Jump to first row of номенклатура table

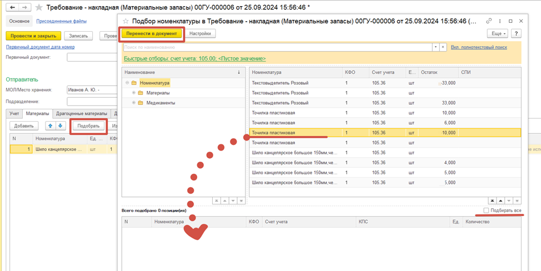[492, 200]
